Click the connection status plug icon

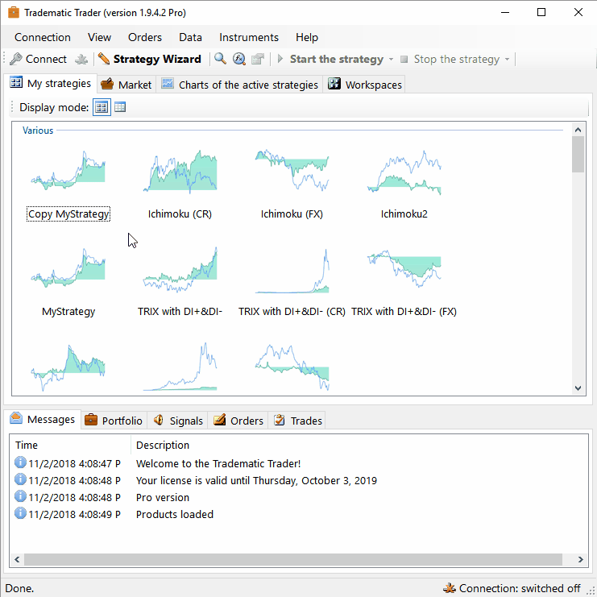pos(450,588)
